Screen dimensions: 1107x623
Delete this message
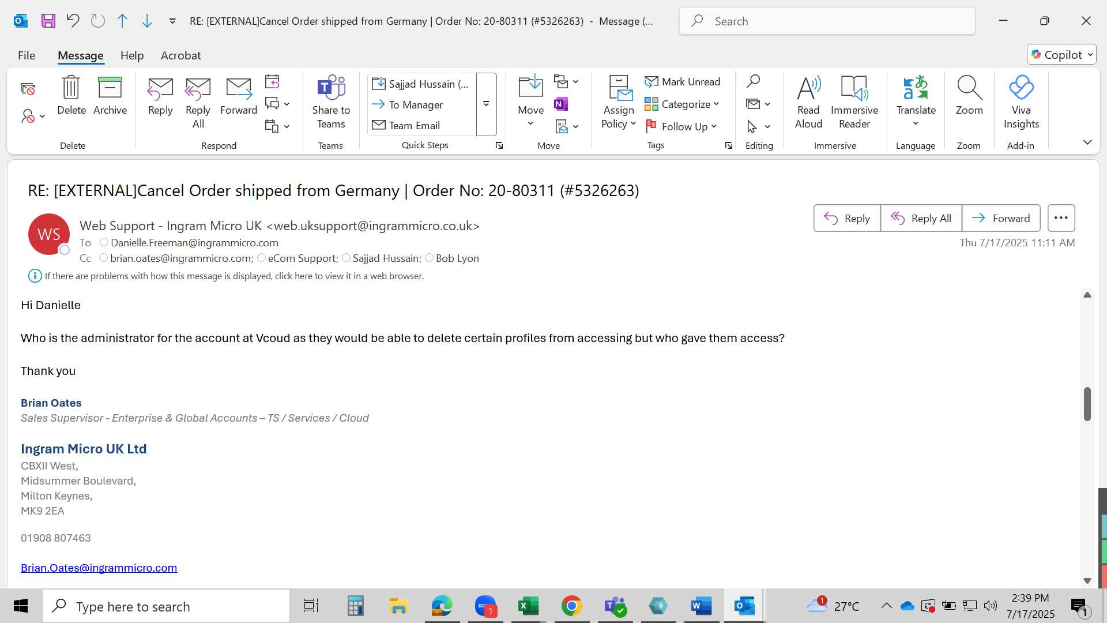71,96
